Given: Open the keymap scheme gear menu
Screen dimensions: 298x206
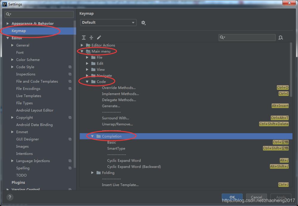Looking at the screenshot, I should (143, 23).
